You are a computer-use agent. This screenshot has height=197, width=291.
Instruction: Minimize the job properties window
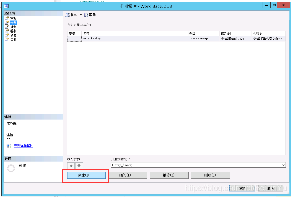(x=266, y=5)
